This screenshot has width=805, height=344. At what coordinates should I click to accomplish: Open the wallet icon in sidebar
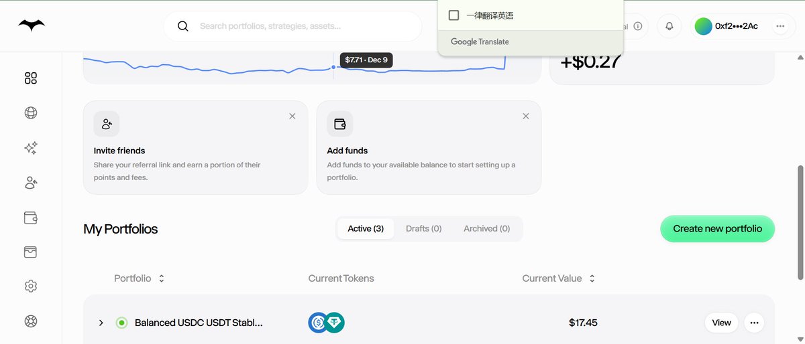pyautogui.click(x=30, y=218)
